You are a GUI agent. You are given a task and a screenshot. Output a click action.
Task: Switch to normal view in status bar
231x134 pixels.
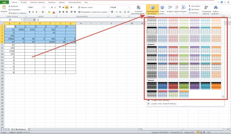198,132
